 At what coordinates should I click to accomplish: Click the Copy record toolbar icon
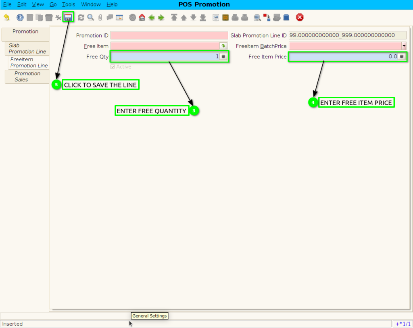click(x=39, y=17)
